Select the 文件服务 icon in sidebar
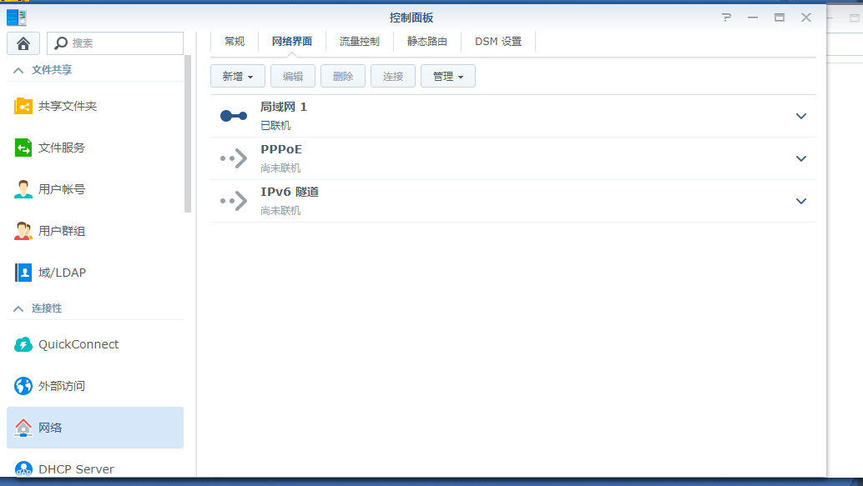This screenshot has height=486, width=863. tap(23, 148)
